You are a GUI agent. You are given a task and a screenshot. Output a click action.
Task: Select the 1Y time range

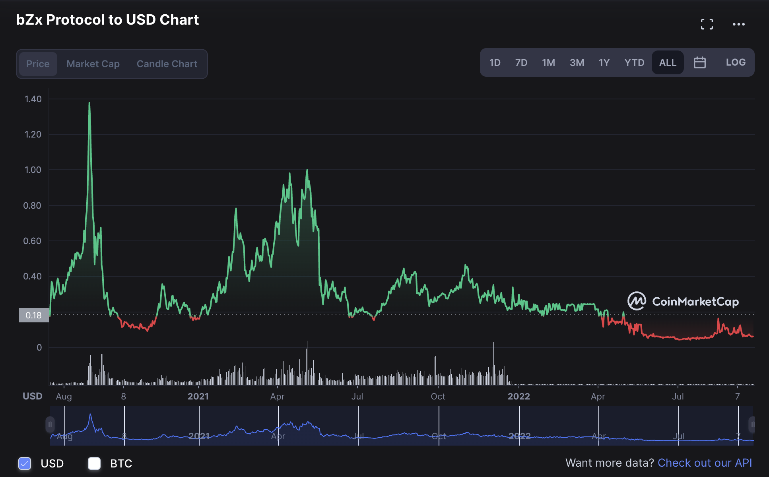click(604, 62)
